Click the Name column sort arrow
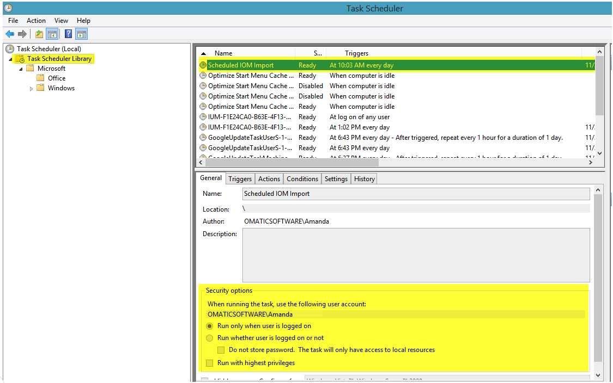Screen dimensions: 613x383 point(204,53)
